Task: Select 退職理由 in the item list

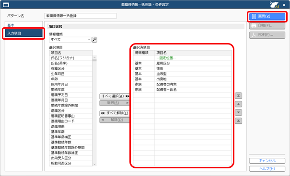Action: (x=70, y=126)
